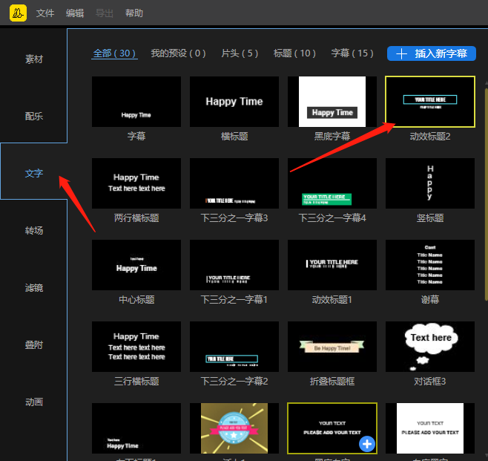
Task: Open the 编辑 menu
Action: click(x=75, y=13)
